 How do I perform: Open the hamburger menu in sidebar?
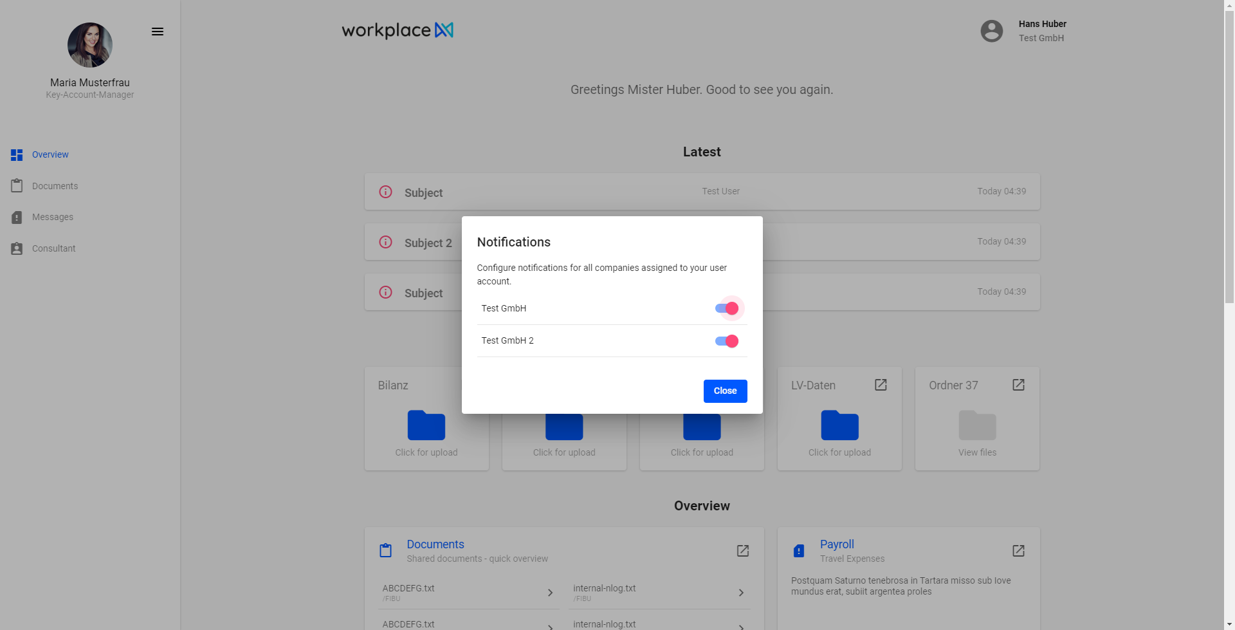[x=158, y=32]
